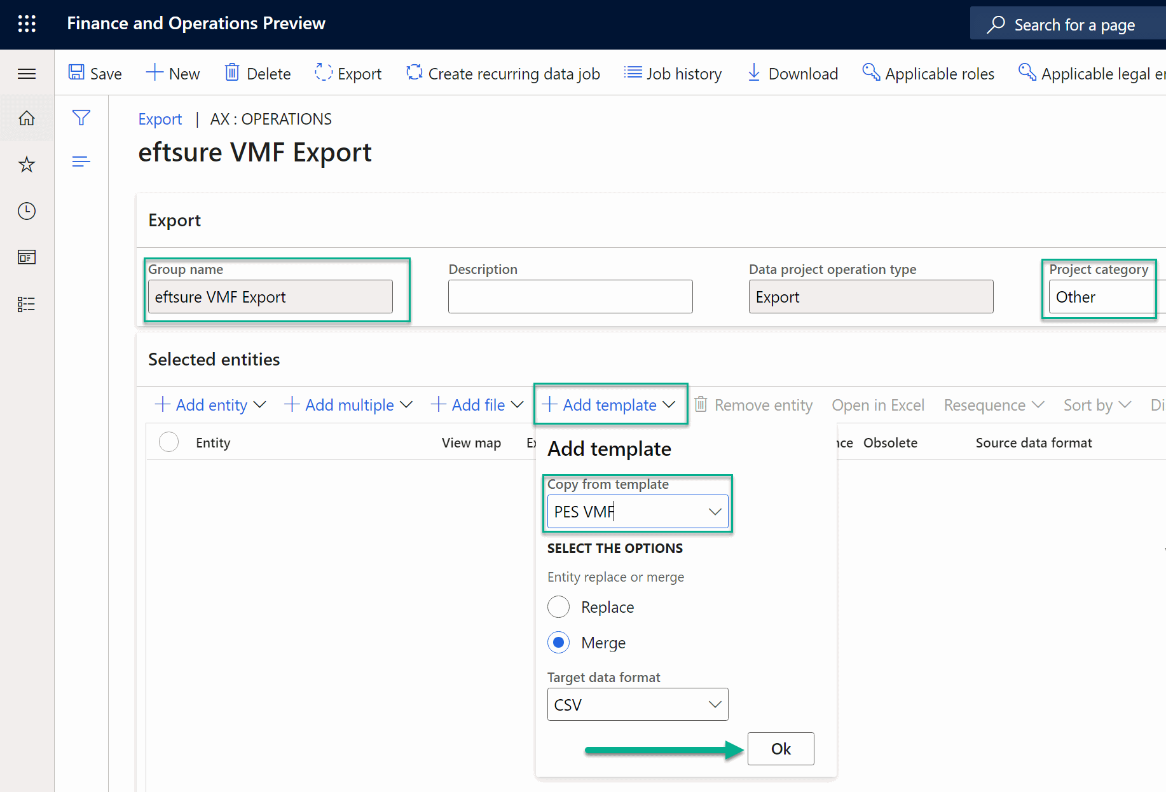Screen dimensions: 1166x792
Task: Click the Download arrow icon
Action: [754, 72]
